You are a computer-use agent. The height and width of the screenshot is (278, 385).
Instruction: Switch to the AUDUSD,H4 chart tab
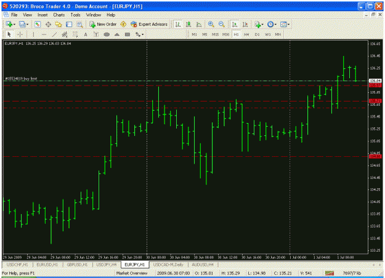[x=203, y=264]
